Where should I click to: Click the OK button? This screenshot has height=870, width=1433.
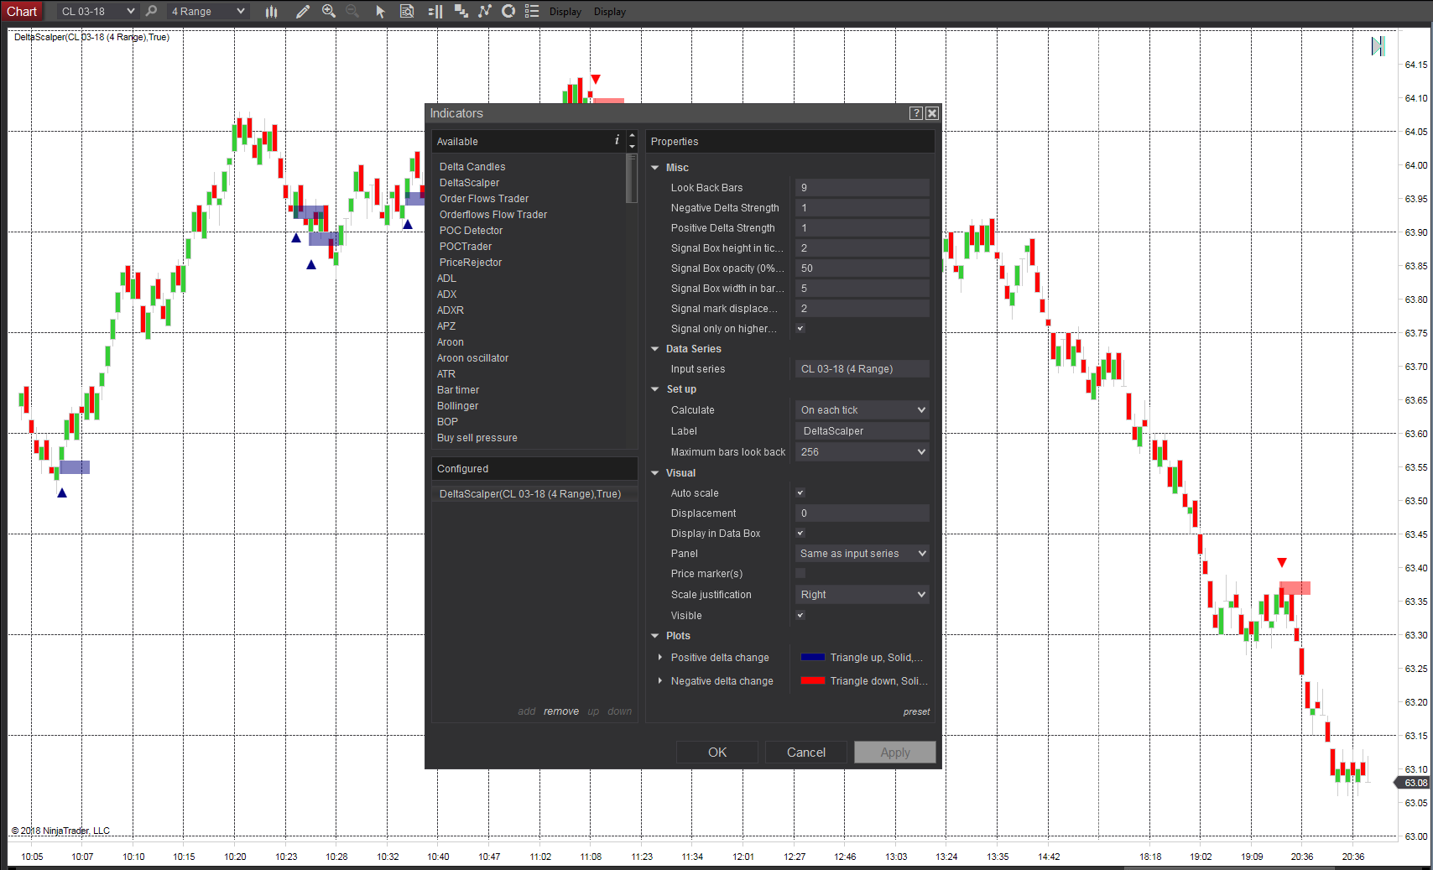(x=717, y=753)
